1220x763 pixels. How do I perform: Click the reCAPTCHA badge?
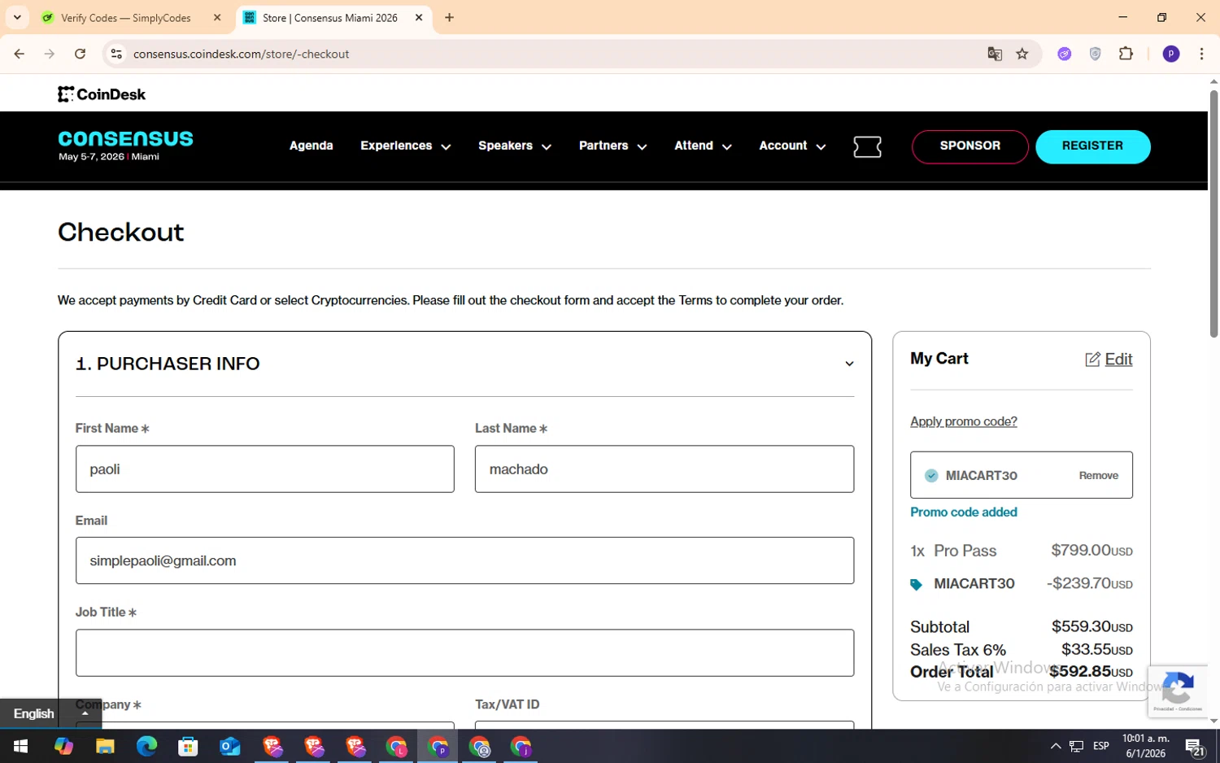[1178, 691]
